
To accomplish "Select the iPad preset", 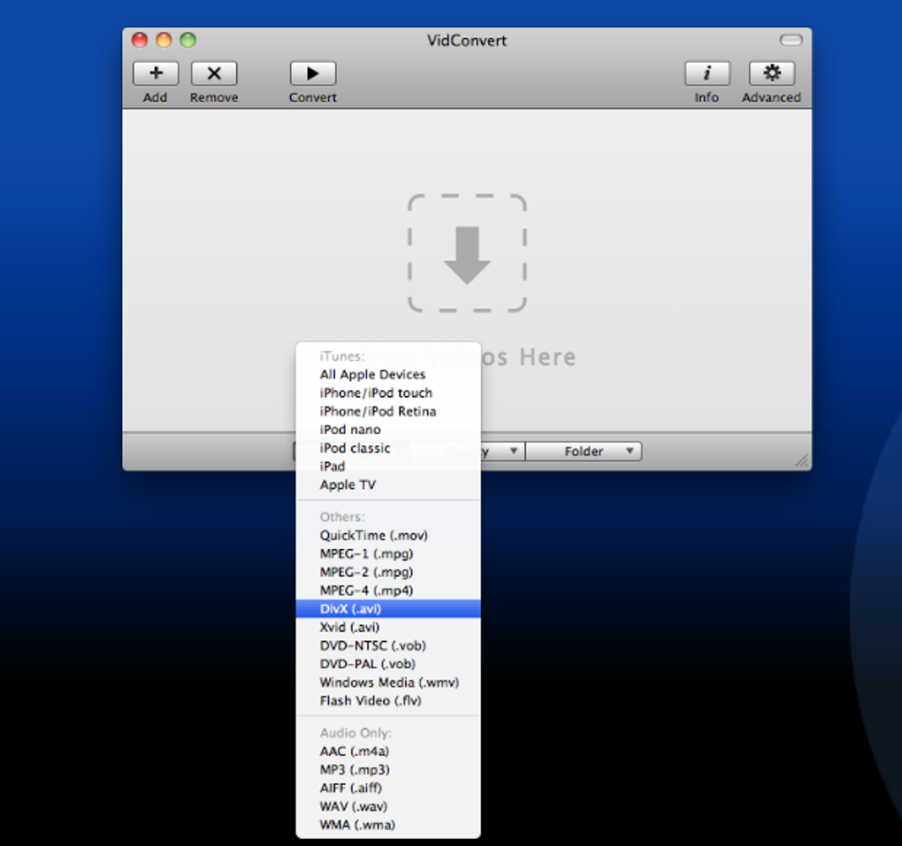I will [x=388, y=467].
